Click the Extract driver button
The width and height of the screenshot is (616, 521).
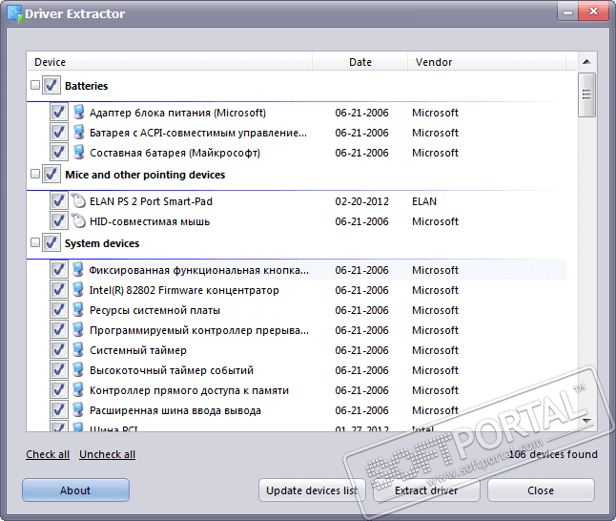coord(426,490)
